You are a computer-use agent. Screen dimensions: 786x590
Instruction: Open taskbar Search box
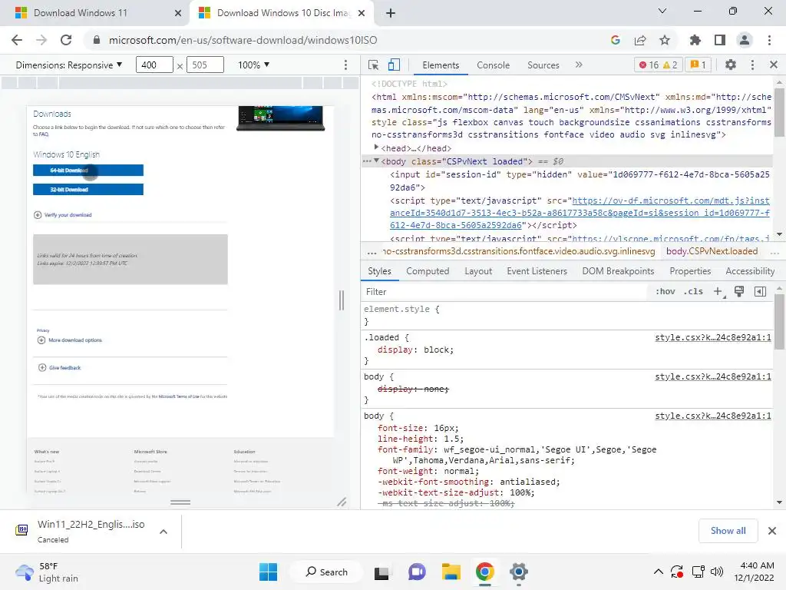[327, 572]
